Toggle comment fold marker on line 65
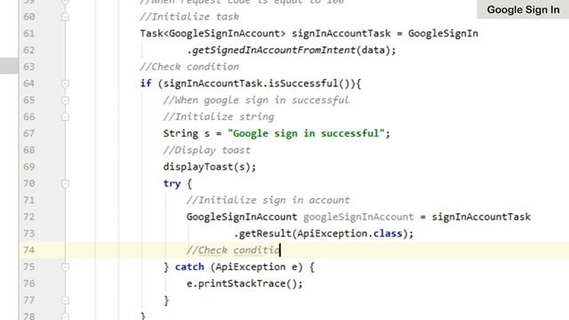569x320 pixels. tap(65, 100)
